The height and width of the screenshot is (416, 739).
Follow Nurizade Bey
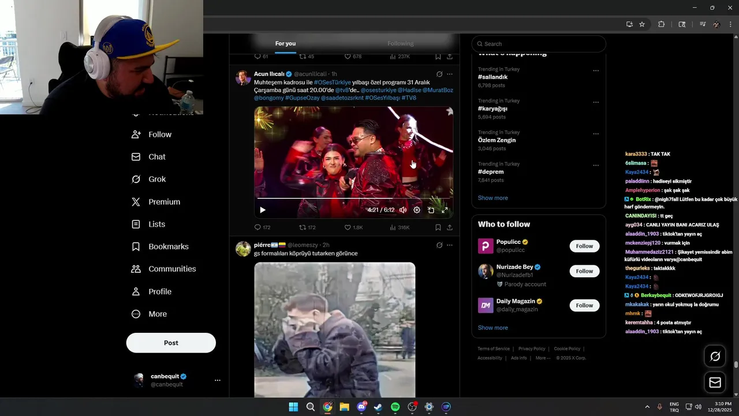[x=584, y=271]
